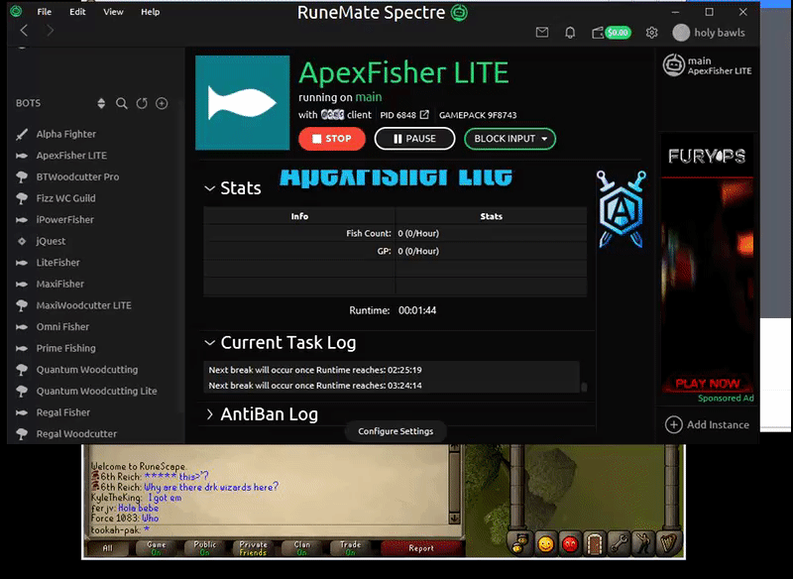Pause the running bot
This screenshot has width=793, height=579.
point(414,139)
